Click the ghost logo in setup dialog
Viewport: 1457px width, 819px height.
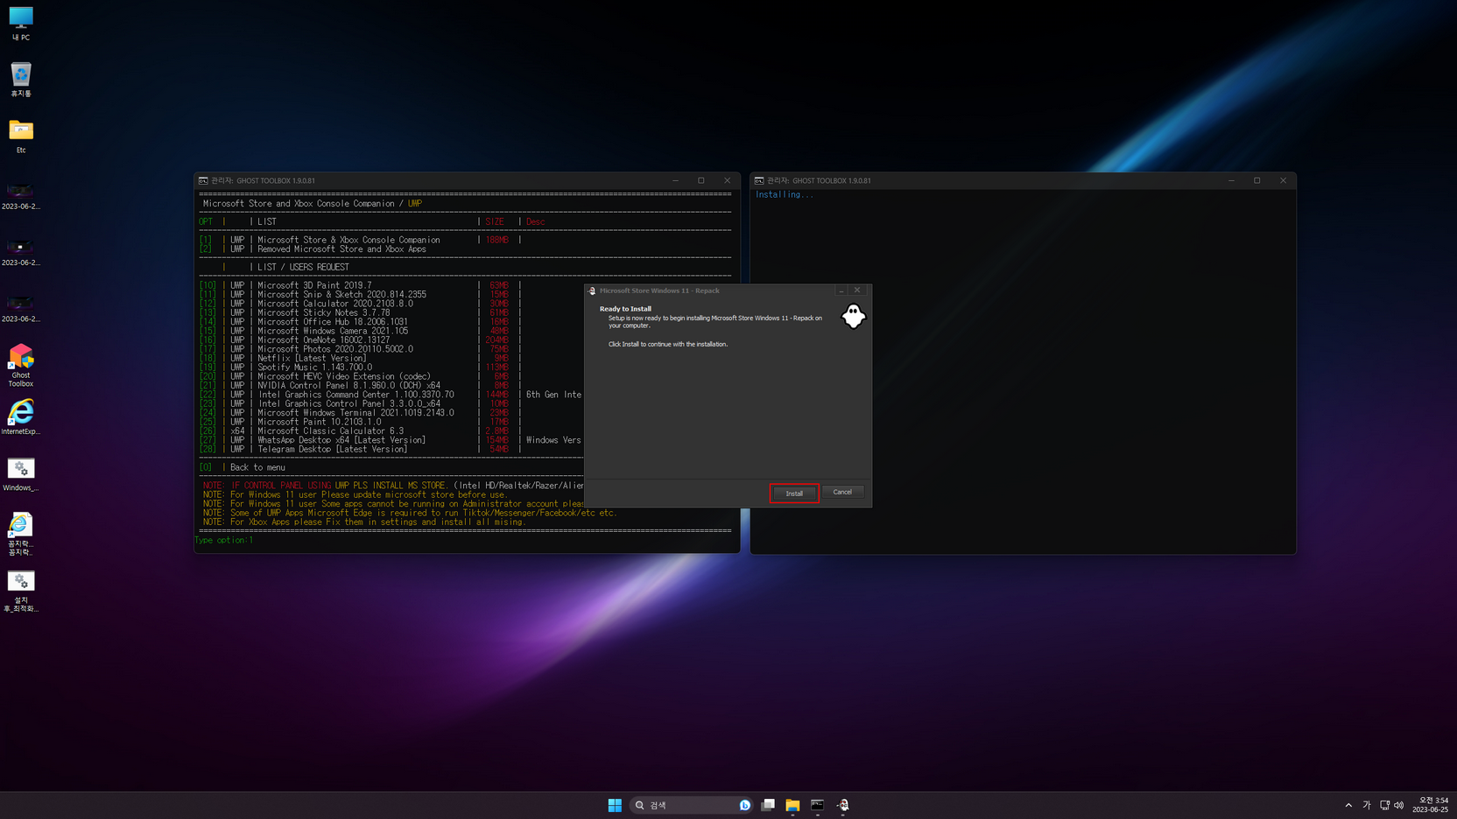click(x=853, y=316)
